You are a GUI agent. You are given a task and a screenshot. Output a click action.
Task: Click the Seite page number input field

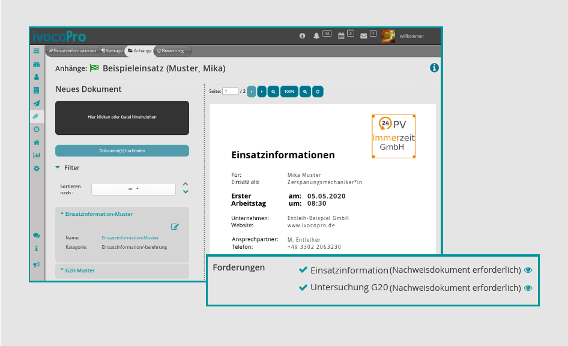click(x=231, y=91)
